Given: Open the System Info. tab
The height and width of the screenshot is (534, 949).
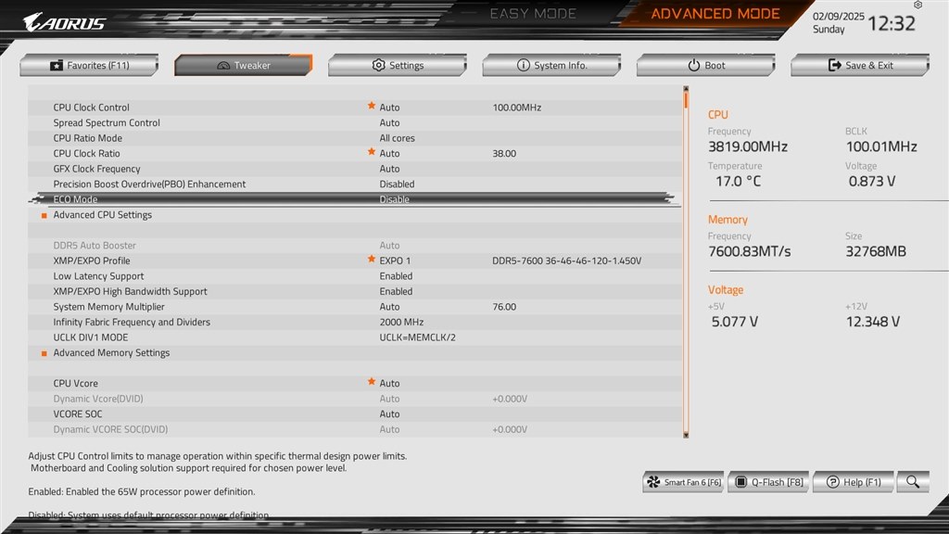Looking at the screenshot, I should click(551, 66).
